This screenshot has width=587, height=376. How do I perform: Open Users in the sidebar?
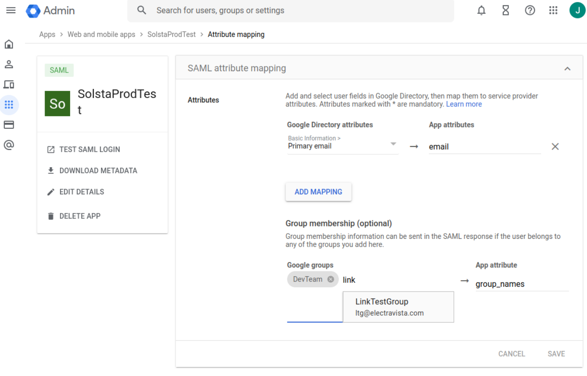(x=9, y=64)
